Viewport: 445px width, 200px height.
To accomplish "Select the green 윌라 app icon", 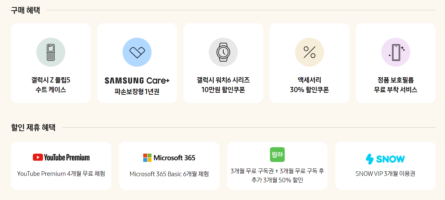I will pos(277,155).
